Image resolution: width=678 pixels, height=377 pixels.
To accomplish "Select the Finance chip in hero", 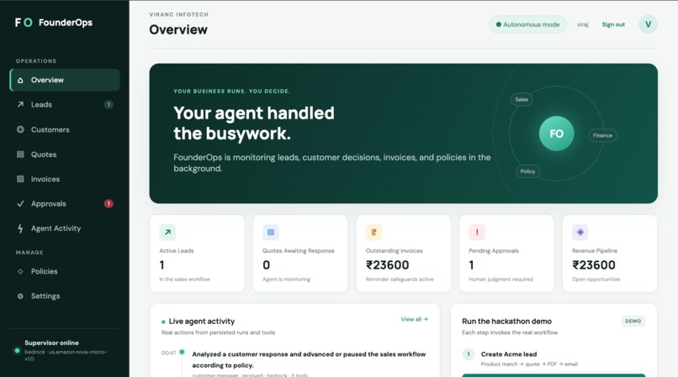I will pos(602,135).
